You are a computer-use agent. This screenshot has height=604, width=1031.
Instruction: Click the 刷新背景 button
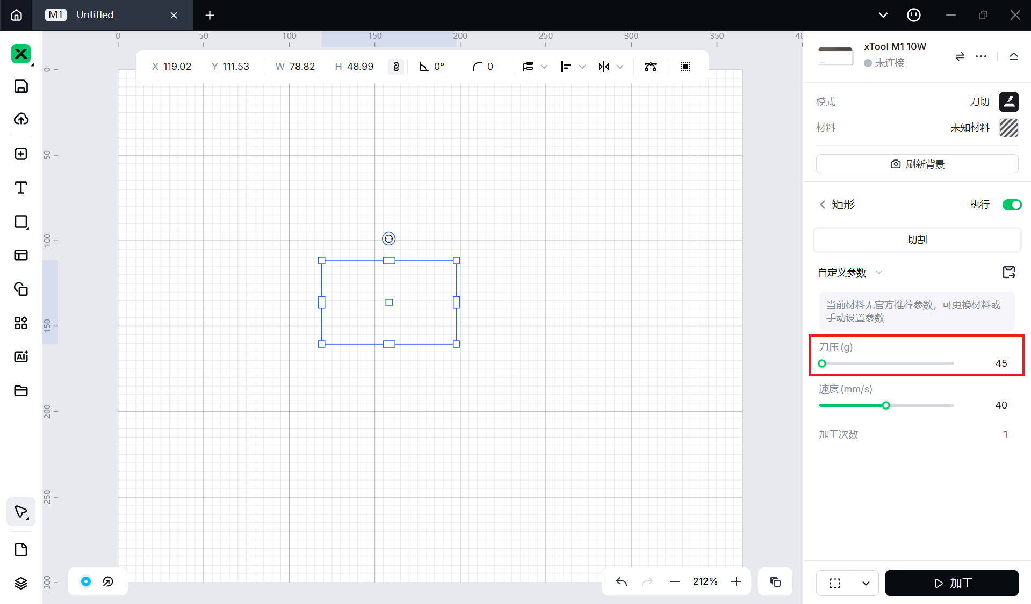[x=917, y=164]
